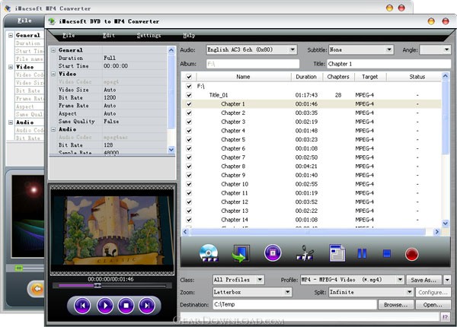This screenshot has height=327, width=457.
Task: Click the Browse... button
Action: (x=395, y=305)
